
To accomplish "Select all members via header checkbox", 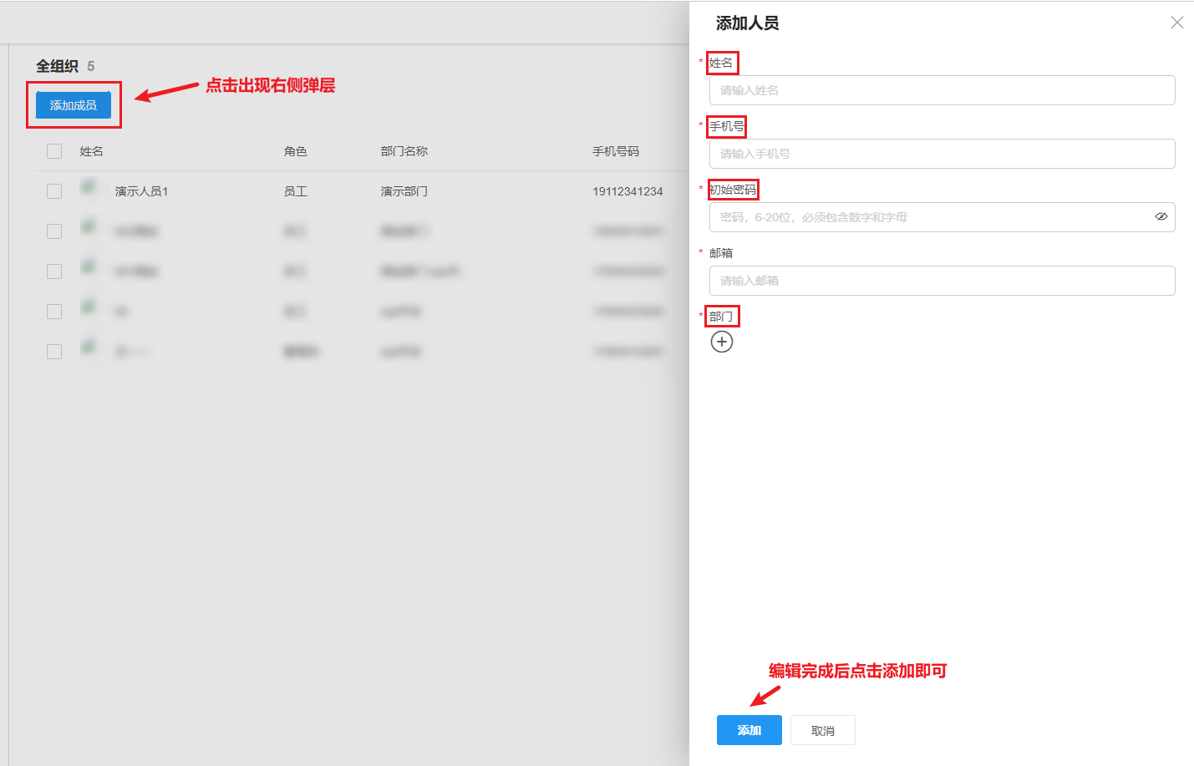I will coord(53,151).
